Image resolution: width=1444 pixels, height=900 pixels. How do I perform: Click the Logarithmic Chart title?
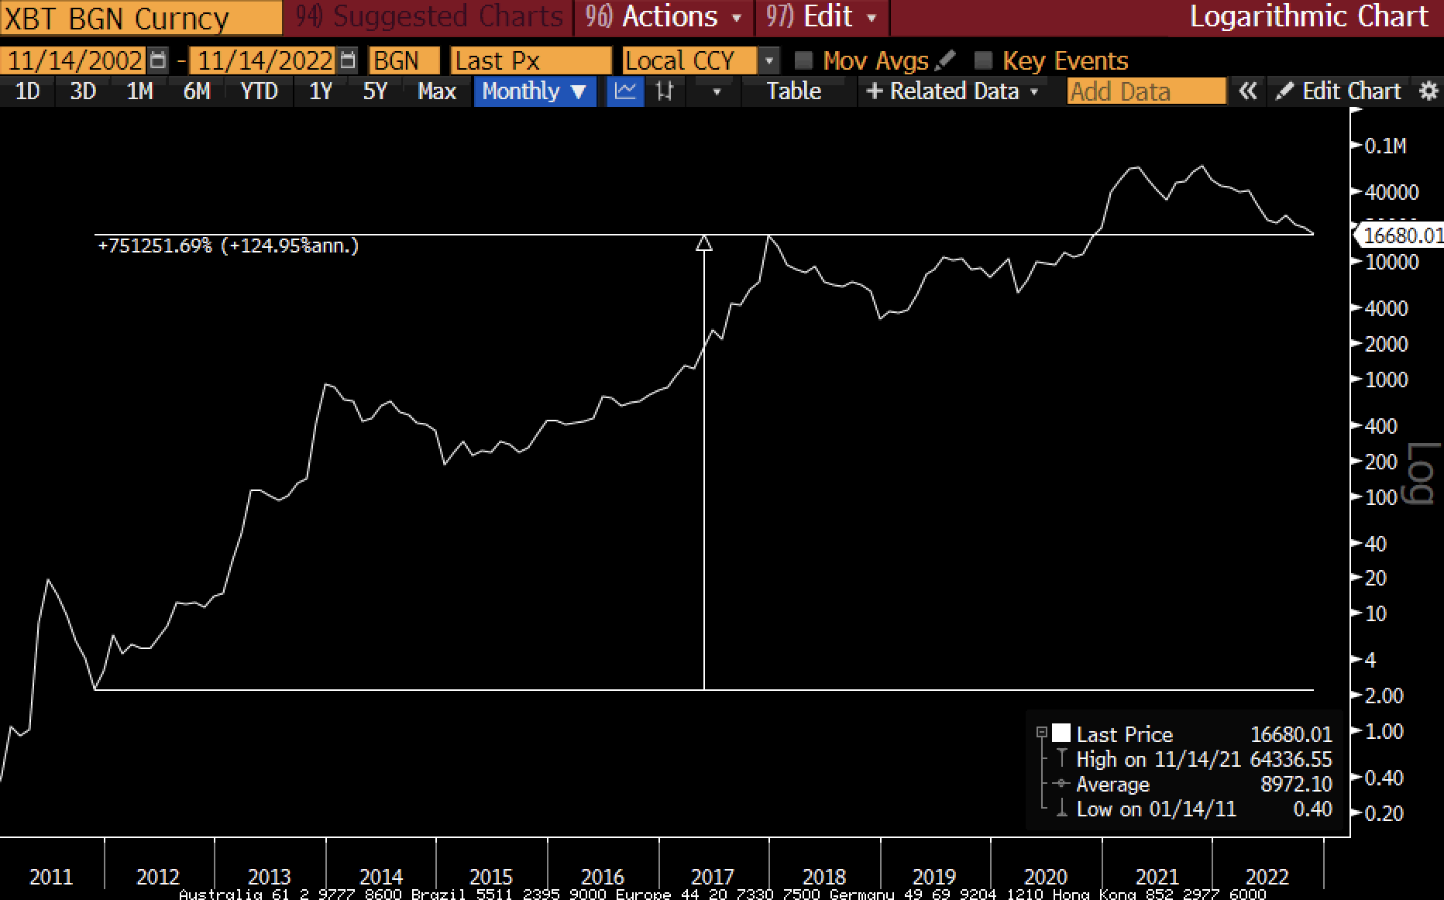[1309, 17]
